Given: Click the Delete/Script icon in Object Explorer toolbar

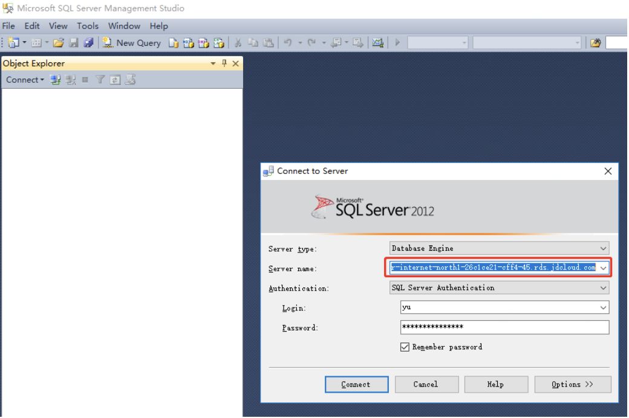Looking at the screenshot, I should click(130, 80).
